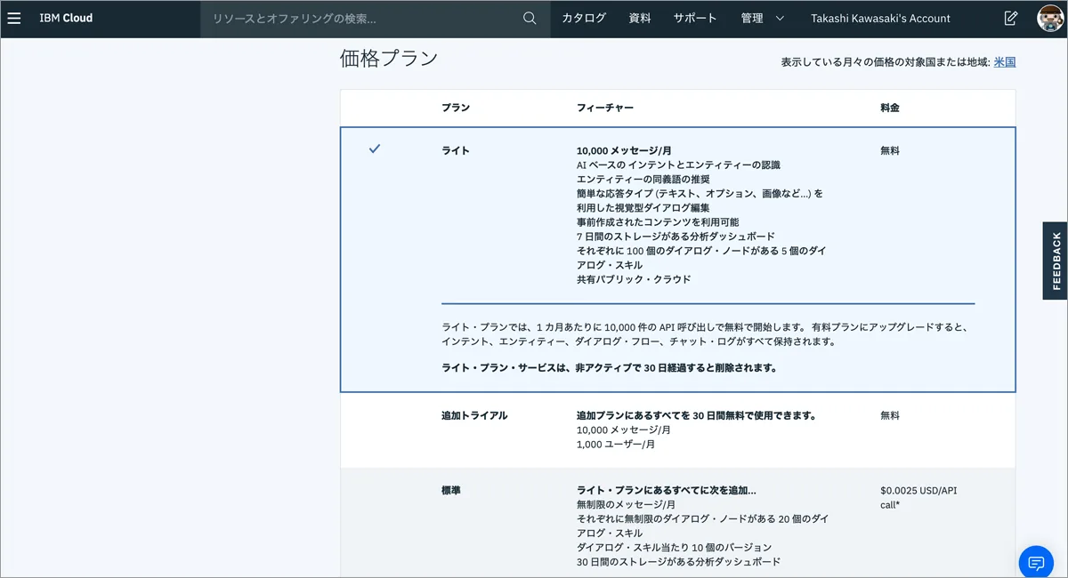Open the サポート menu item
The image size is (1068, 578).
click(695, 18)
